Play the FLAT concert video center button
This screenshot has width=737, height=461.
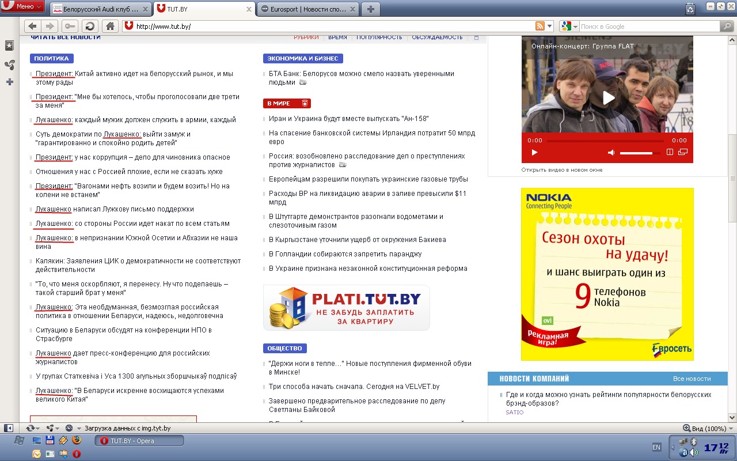pos(609,97)
